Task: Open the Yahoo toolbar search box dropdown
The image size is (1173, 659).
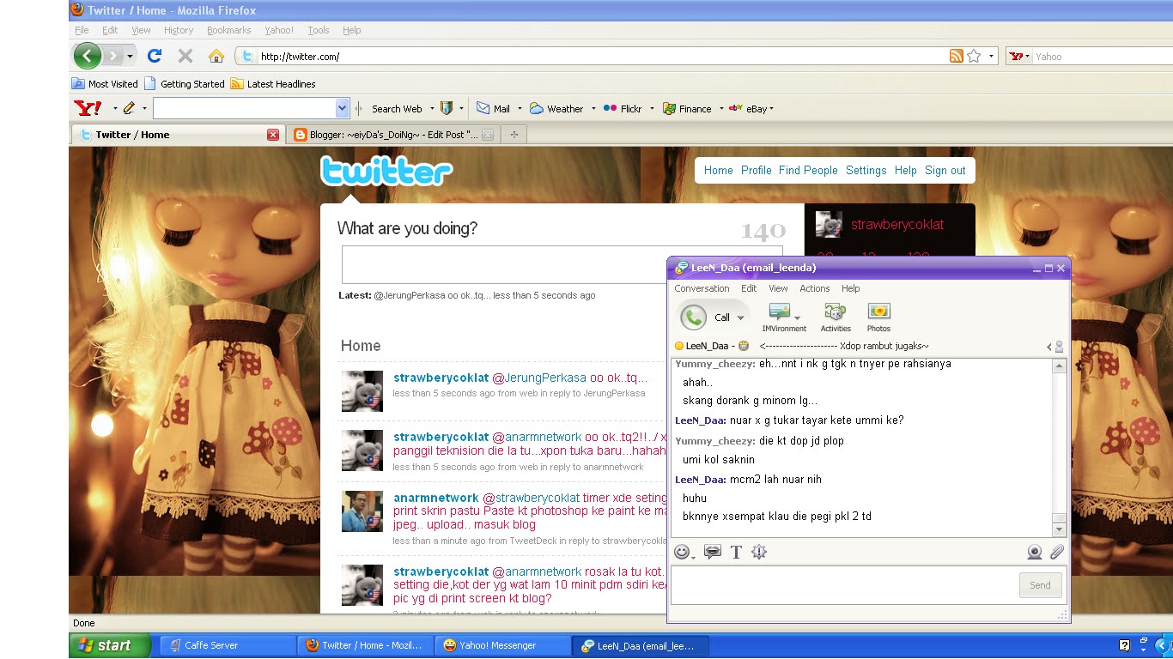Action: coord(343,108)
